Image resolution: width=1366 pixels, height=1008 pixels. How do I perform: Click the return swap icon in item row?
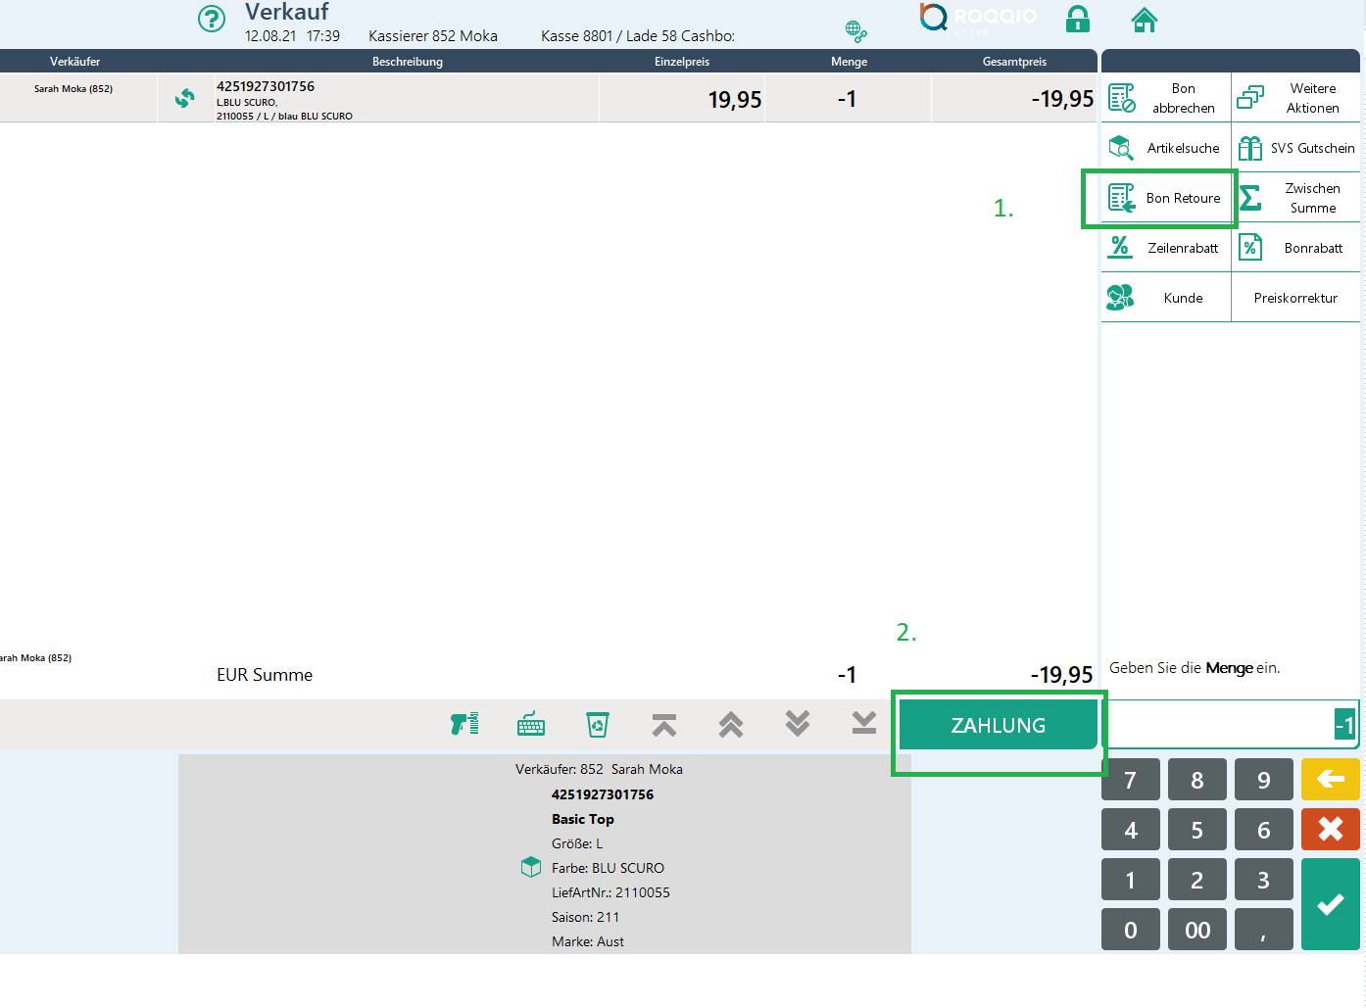coord(184,98)
